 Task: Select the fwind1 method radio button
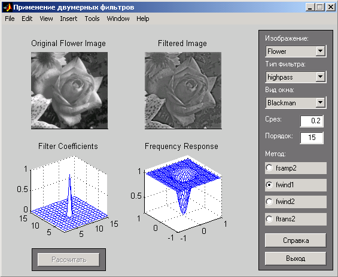click(296, 185)
